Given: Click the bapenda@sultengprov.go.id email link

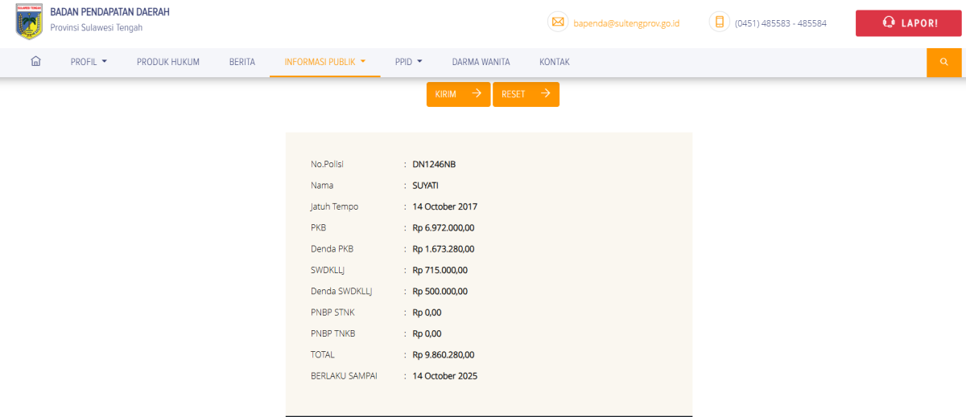Looking at the screenshot, I should 626,23.
